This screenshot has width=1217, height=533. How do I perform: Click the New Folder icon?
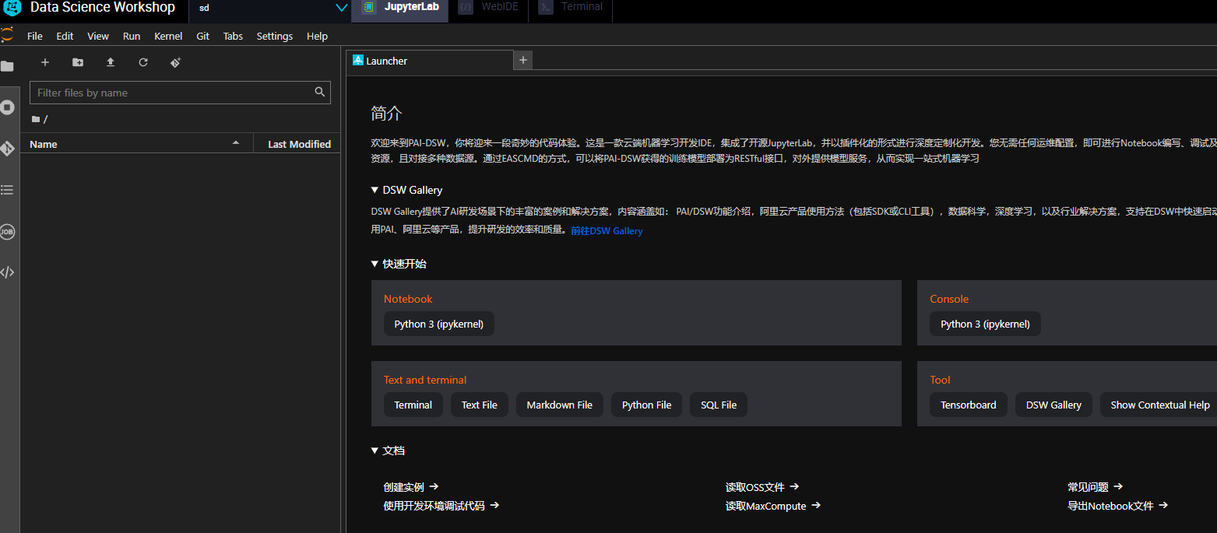(78, 62)
